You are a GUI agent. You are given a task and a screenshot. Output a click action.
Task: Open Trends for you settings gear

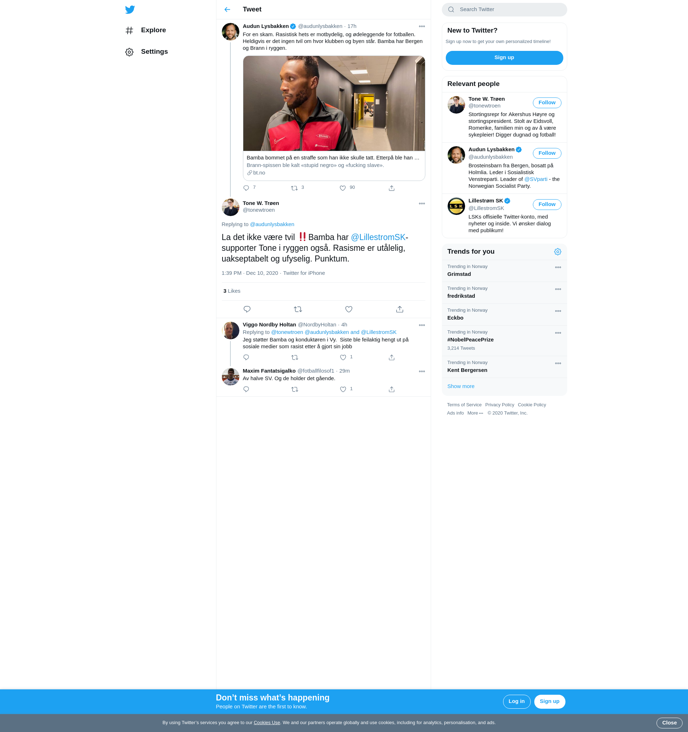pyautogui.click(x=558, y=252)
